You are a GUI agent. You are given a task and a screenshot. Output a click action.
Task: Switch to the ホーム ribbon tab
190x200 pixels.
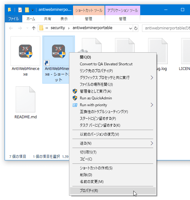[31, 19]
